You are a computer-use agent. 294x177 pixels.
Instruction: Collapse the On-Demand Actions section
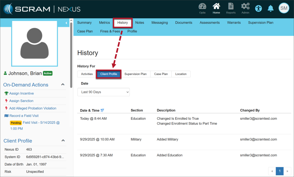click(x=63, y=84)
